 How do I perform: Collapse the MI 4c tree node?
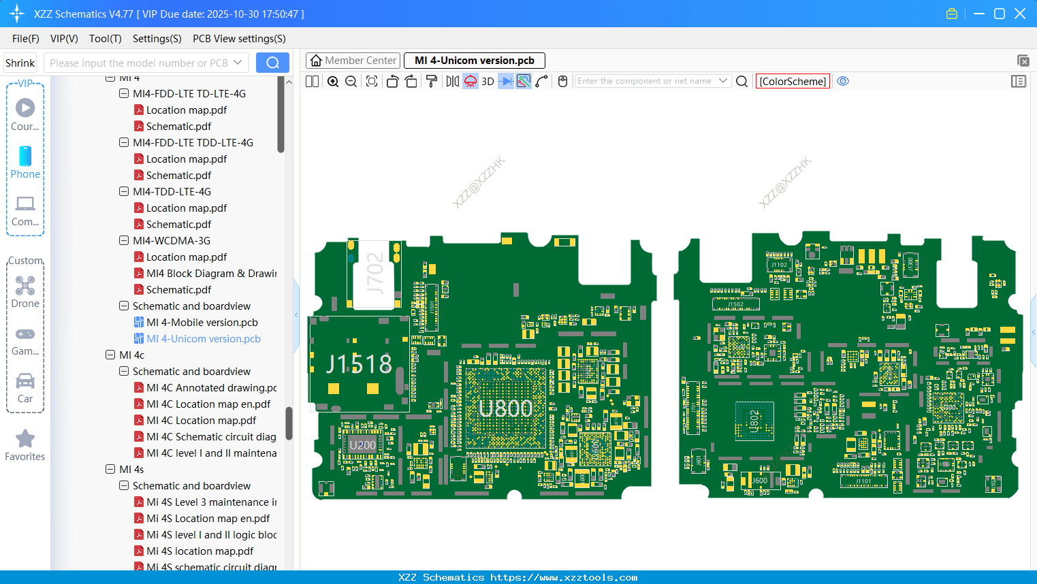[x=110, y=355]
